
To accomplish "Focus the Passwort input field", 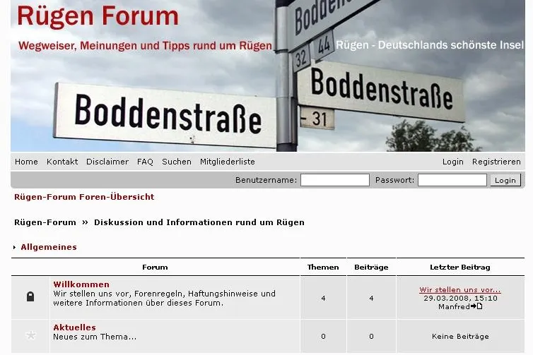I will click(452, 180).
